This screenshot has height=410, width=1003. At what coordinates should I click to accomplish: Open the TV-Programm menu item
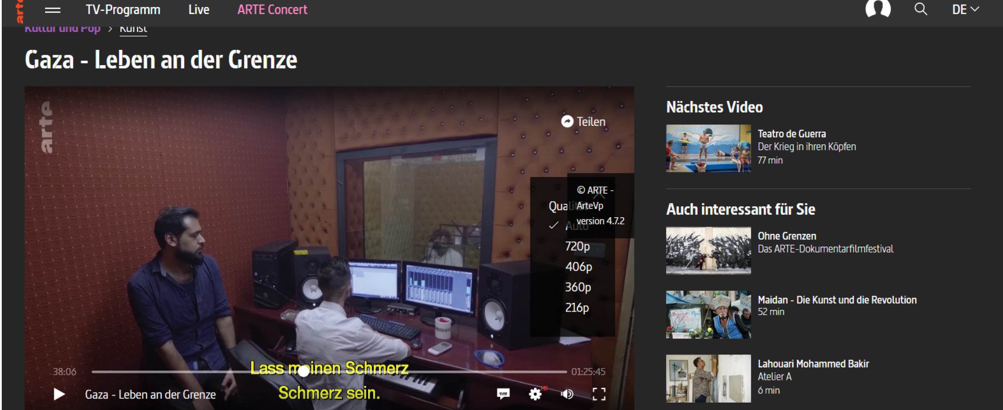pos(123,10)
